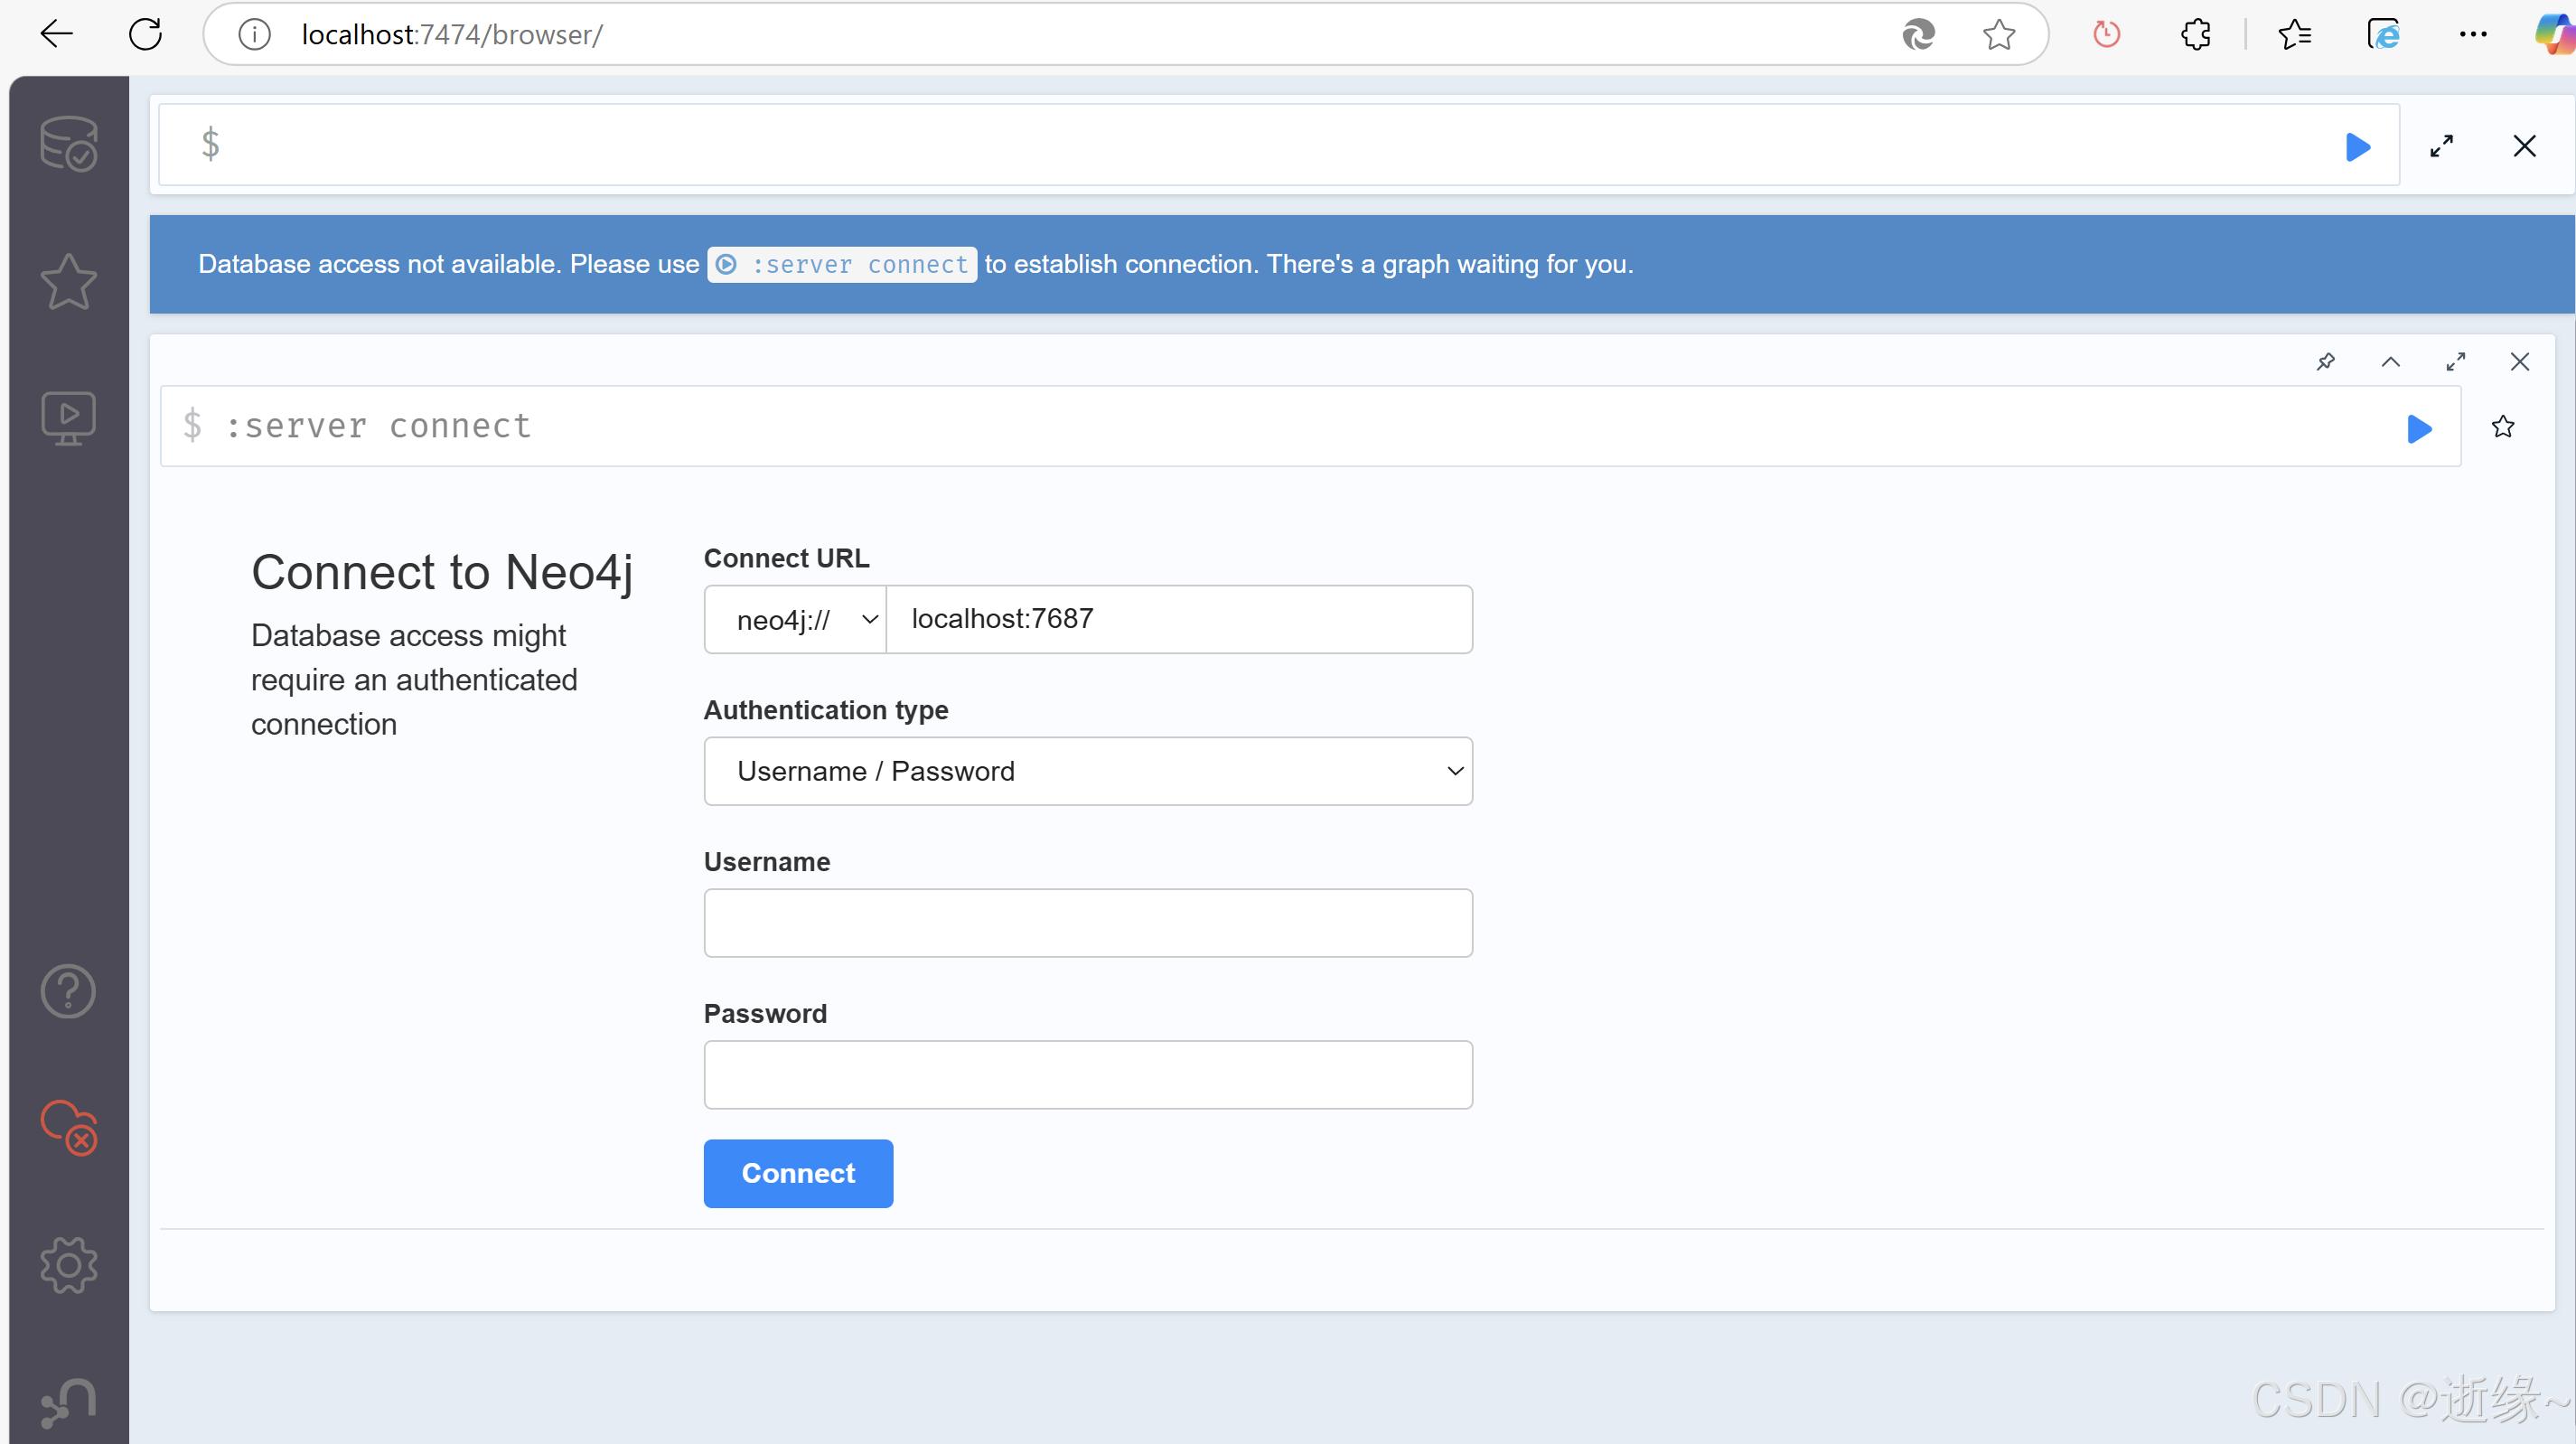Open the cloud Sync sidebar icon
Viewport: 2576px width, 1444px height.
(68, 1127)
